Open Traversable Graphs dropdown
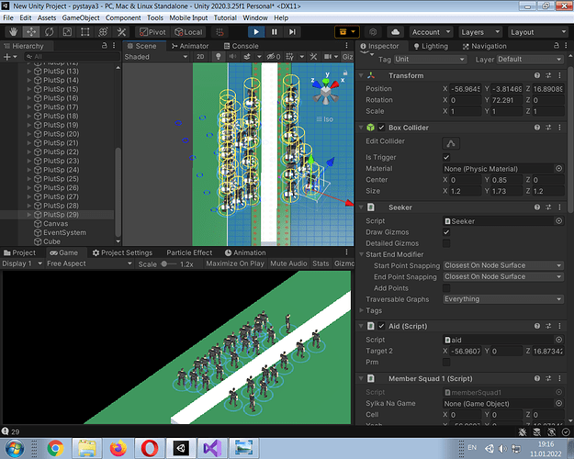This screenshot has height=459, width=574. [503, 299]
